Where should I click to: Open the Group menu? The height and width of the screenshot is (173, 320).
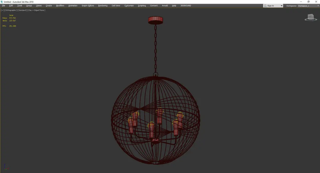pyautogui.click(x=29, y=6)
